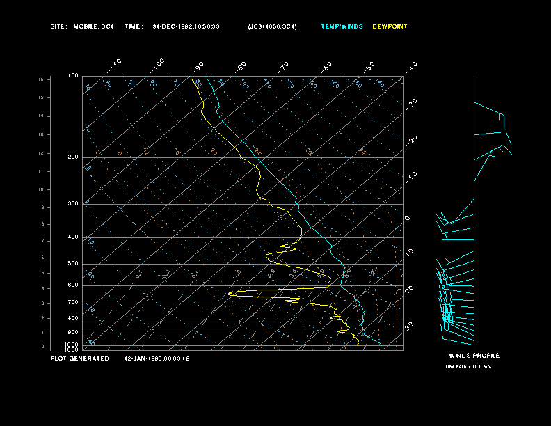The image size is (551, 426).
Task: Click the "WINDS PROFILE" caption
Action: 474,356
